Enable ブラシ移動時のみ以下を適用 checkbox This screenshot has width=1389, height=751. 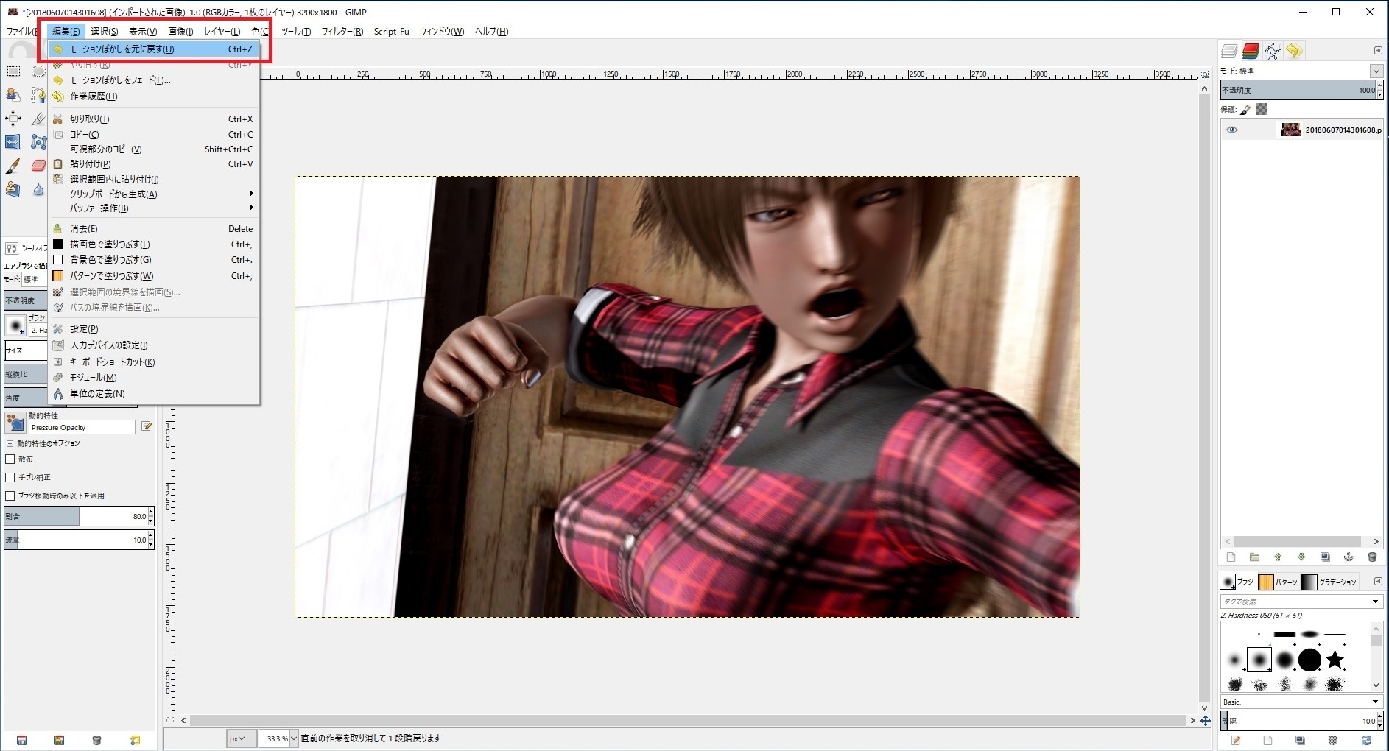tap(10, 496)
